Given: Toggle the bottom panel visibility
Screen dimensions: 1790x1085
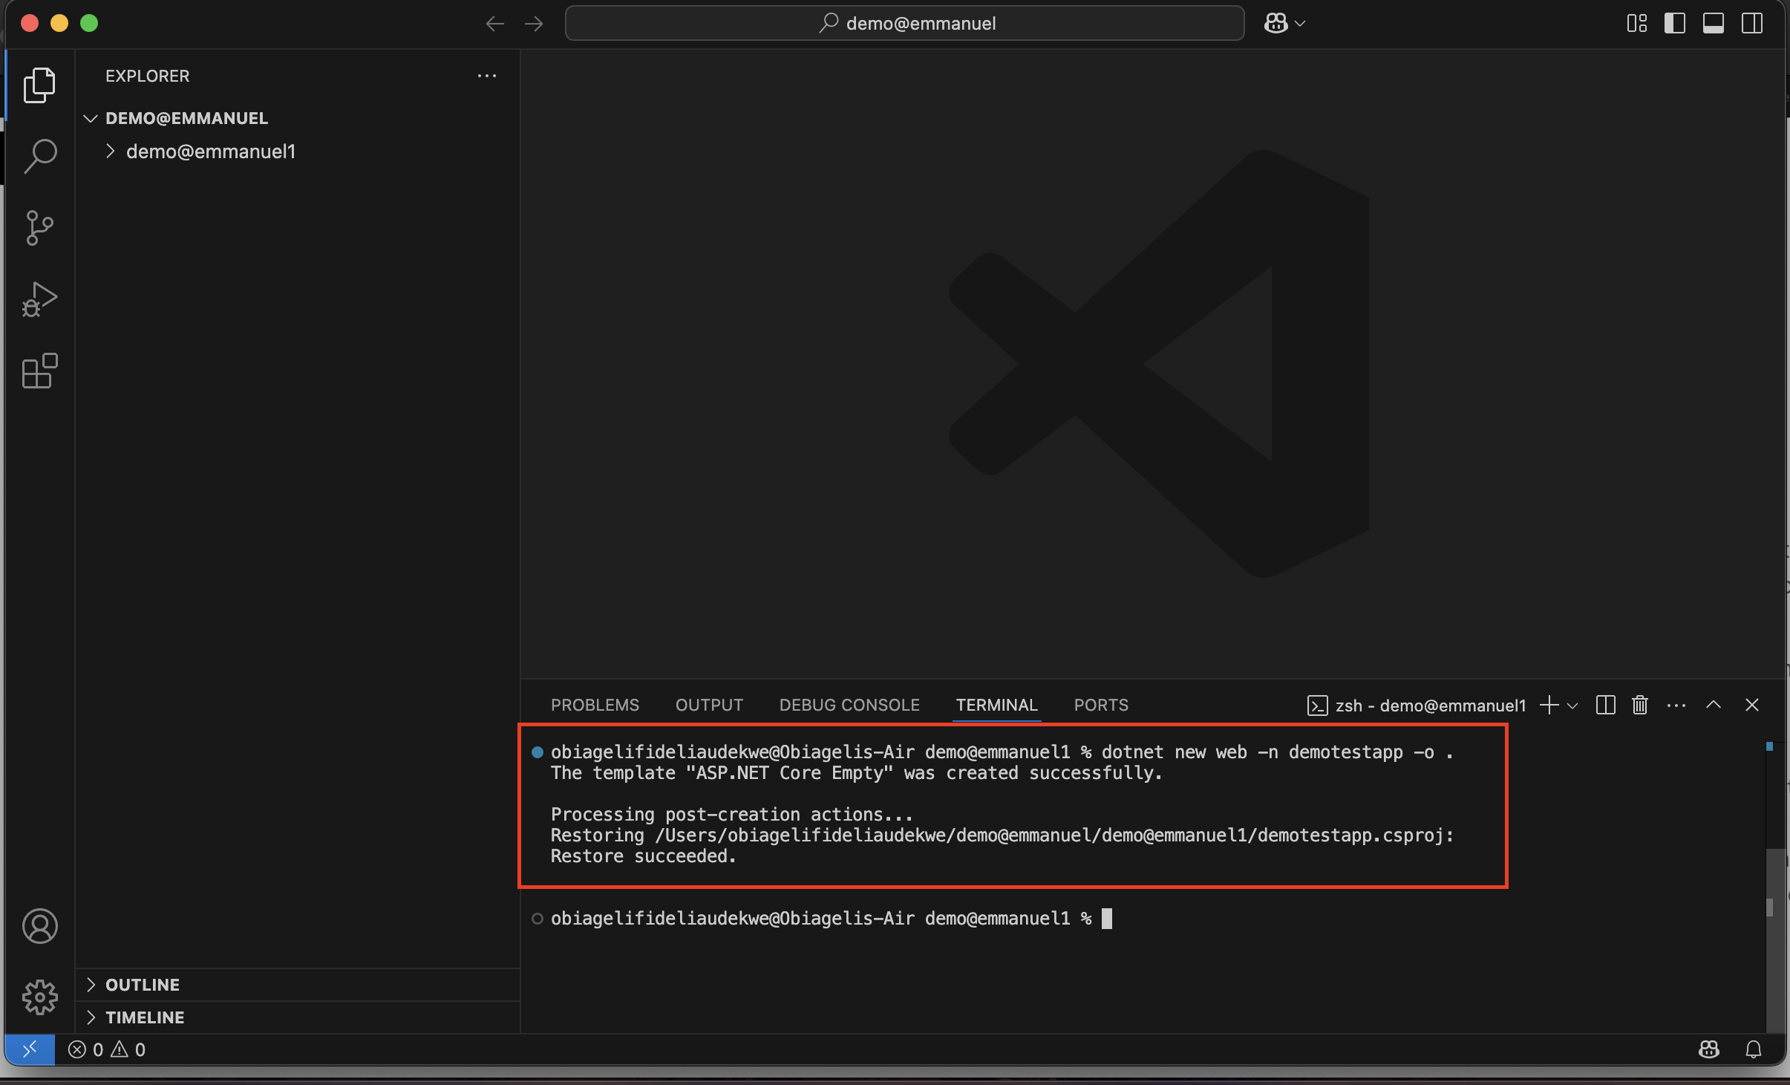Looking at the screenshot, I should 1714,24.
